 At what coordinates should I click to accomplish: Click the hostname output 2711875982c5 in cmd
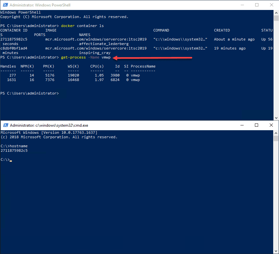tap(14, 150)
